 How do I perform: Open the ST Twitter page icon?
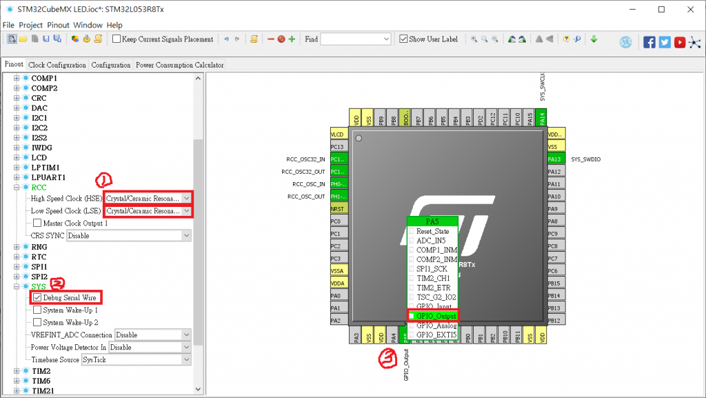[x=665, y=42]
